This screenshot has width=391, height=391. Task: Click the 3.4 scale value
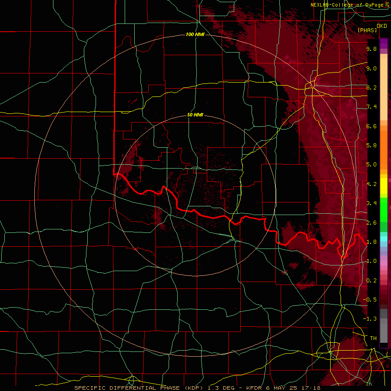click(x=371, y=203)
